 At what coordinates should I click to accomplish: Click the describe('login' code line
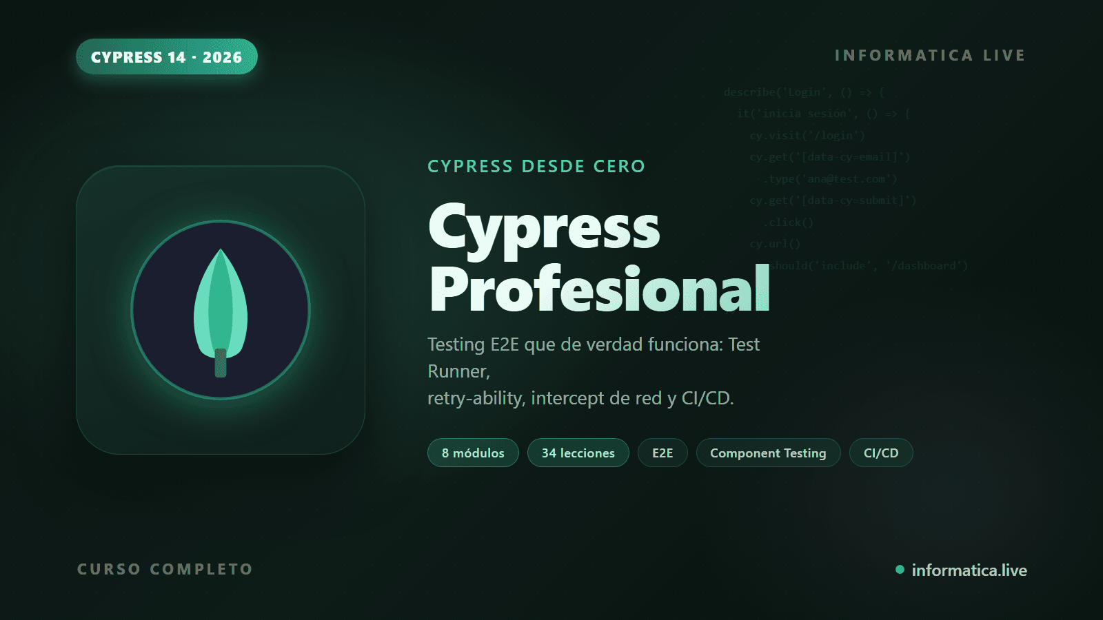[x=805, y=92]
